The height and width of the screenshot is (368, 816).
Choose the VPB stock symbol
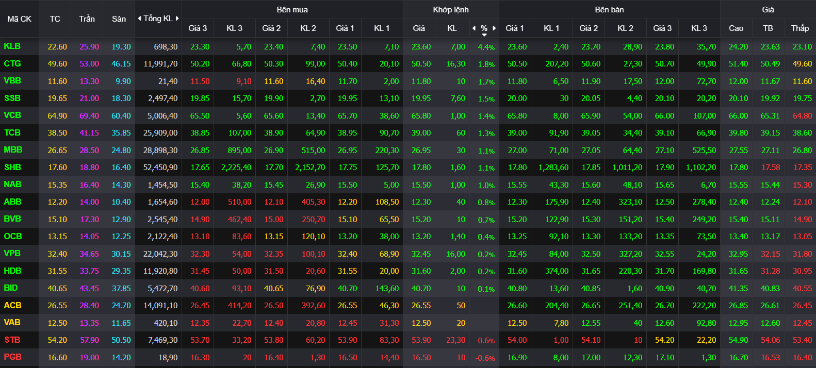tap(12, 254)
